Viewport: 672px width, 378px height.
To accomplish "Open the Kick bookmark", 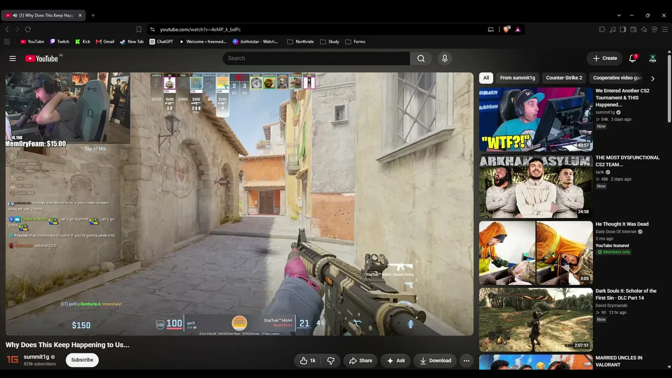I will [x=82, y=41].
